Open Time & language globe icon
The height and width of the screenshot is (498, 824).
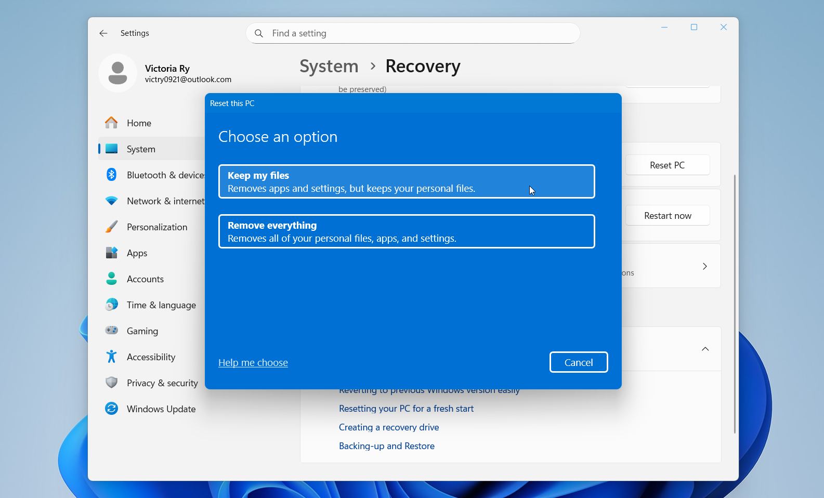tap(111, 305)
